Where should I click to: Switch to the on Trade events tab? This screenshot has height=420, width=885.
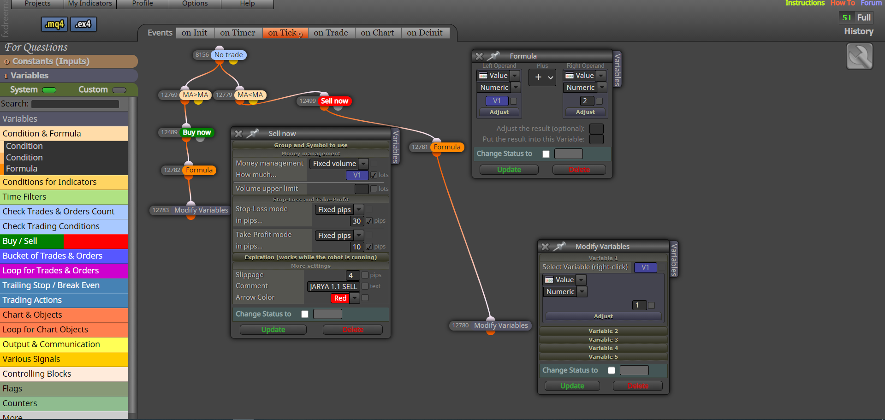[x=331, y=33]
